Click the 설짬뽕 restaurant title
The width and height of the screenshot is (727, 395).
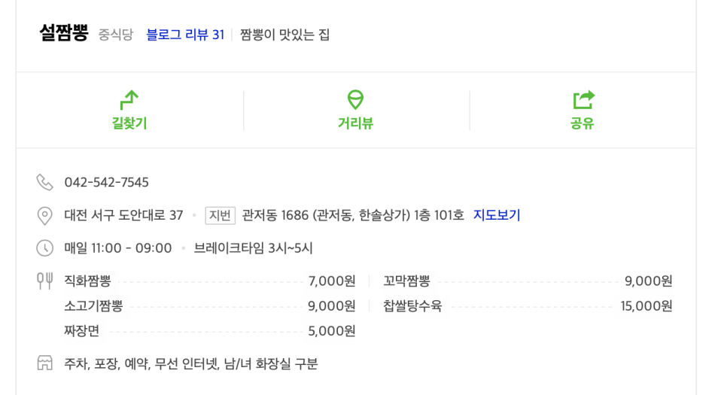point(64,34)
